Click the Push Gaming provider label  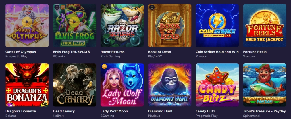click(110, 56)
